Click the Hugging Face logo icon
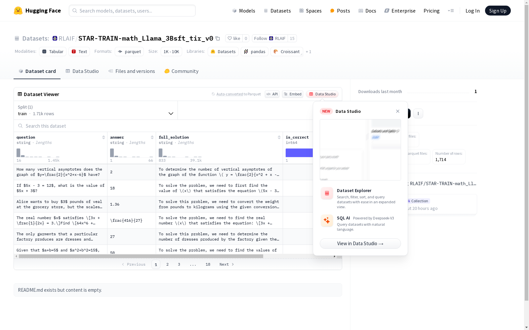 click(18, 11)
